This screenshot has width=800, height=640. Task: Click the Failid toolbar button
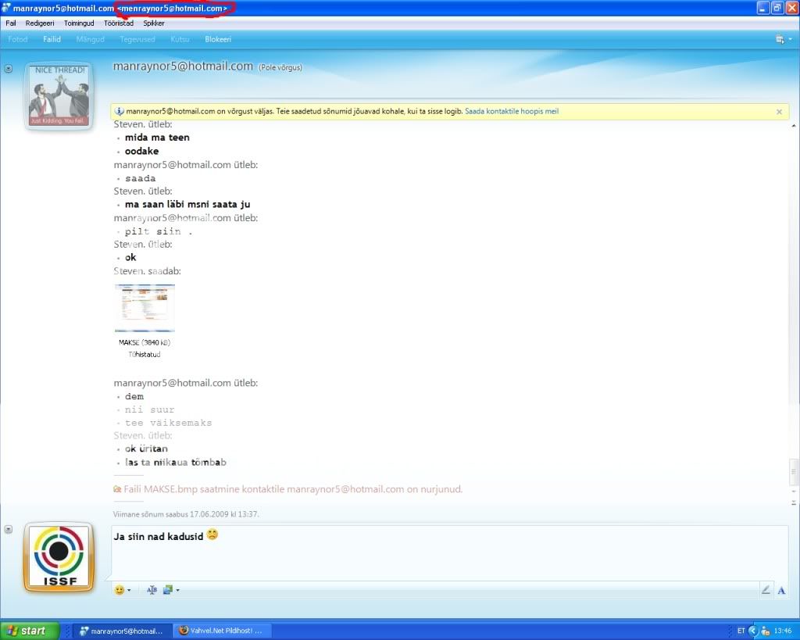pos(52,39)
